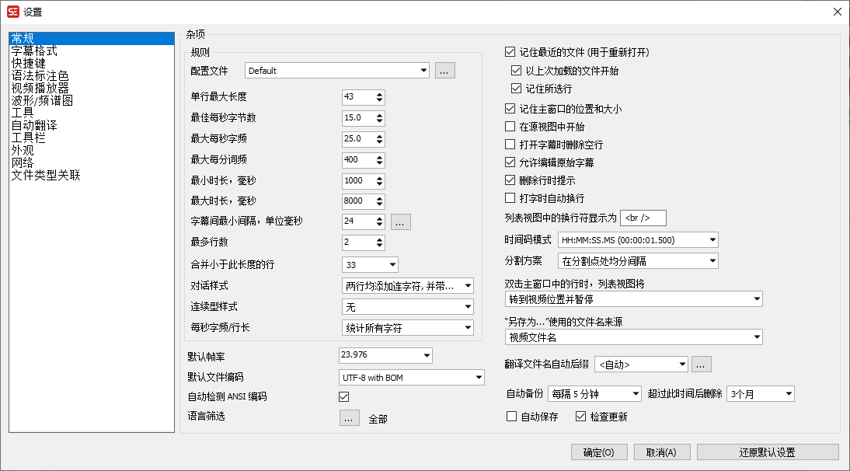Open the 翻译文件名自动后缀 dropdown
Viewport: 850px width, 471px height.
(x=641, y=365)
